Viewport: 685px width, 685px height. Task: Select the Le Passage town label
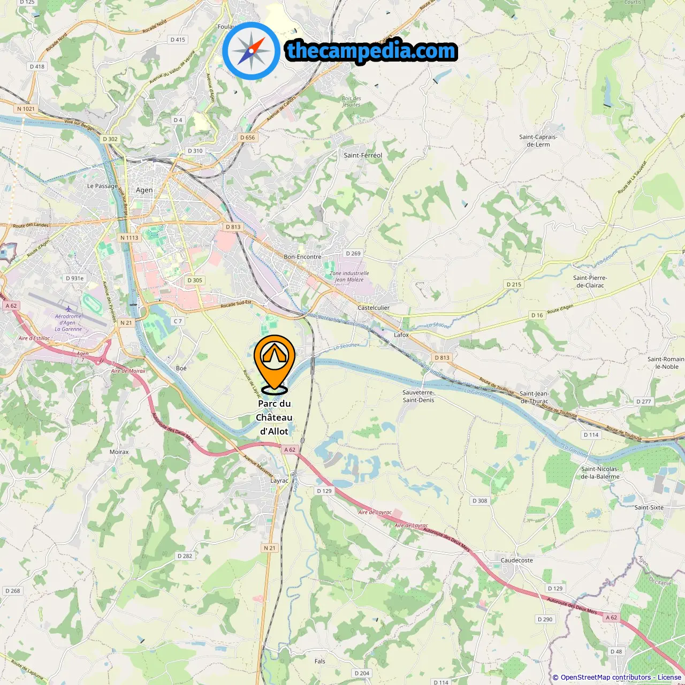(x=102, y=186)
